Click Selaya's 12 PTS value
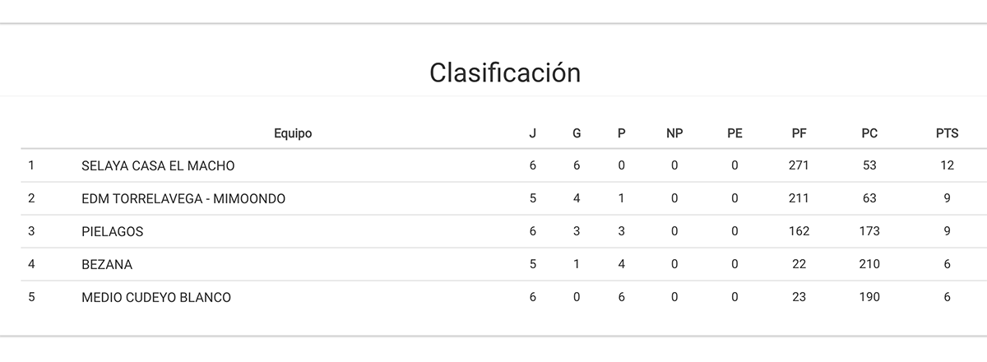Image resolution: width=987 pixels, height=362 pixels. [x=947, y=166]
